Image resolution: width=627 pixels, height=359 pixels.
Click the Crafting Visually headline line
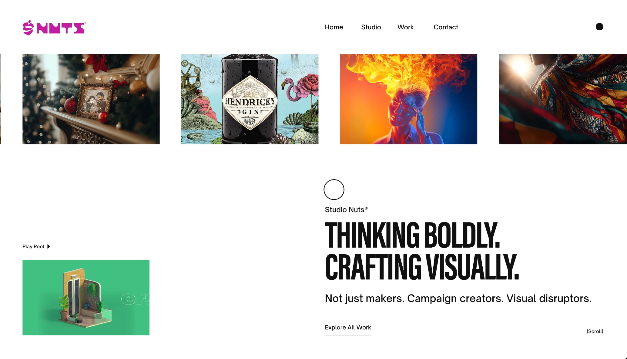tap(422, 267)
